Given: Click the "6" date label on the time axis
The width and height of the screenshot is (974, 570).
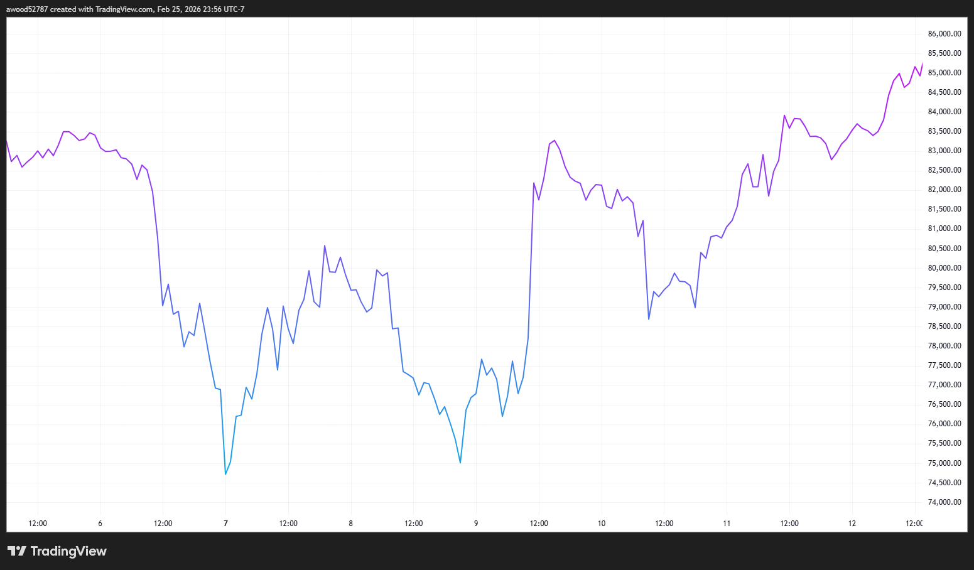Looking at the screenshot, I should pos(100,523).
